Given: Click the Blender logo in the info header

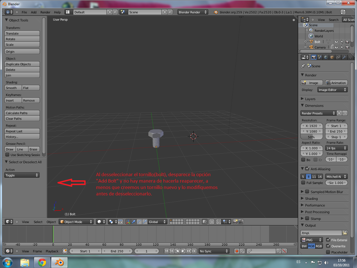Looking at the screenshot, I should pos(215,12).
